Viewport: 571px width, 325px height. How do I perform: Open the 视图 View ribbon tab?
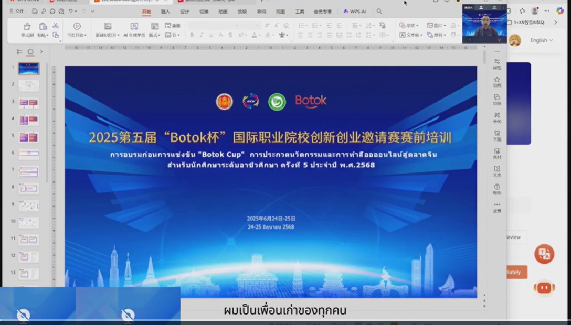tap(280, 12)
